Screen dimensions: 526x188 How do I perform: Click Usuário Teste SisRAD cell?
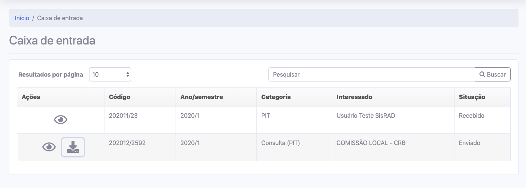(x=365, y=115)
